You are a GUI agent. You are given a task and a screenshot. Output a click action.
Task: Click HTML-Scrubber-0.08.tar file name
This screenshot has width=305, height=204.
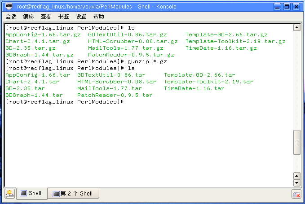point(117,82)
